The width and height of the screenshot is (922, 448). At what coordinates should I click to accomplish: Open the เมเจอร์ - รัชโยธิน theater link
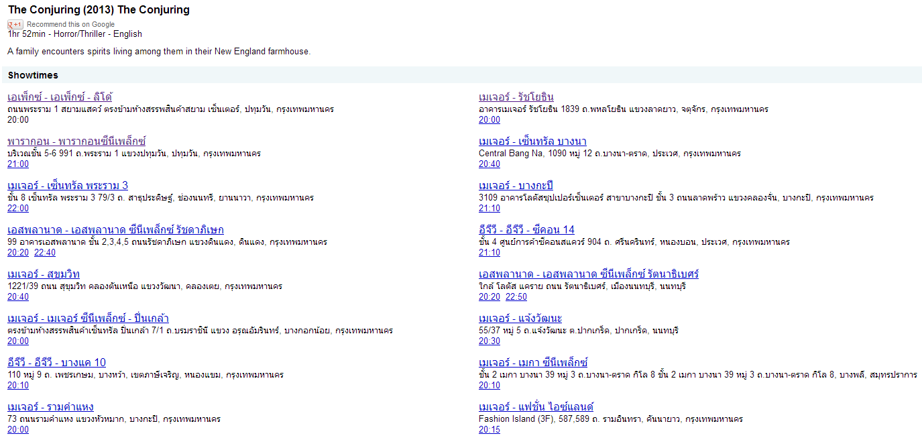pos(516,97)
